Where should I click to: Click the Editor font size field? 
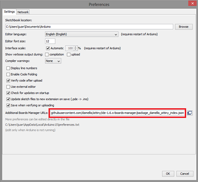click(x=50, y=41)
